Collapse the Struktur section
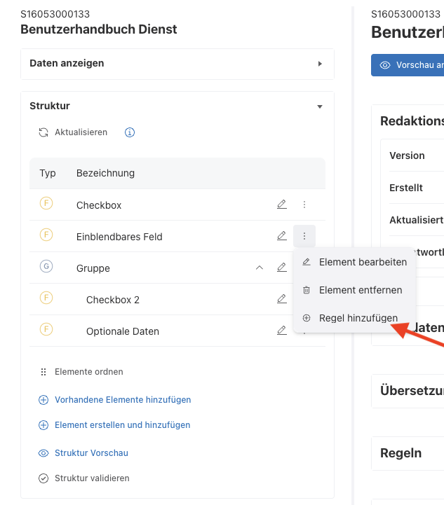444x505 pixels. [x=320, y=106]
